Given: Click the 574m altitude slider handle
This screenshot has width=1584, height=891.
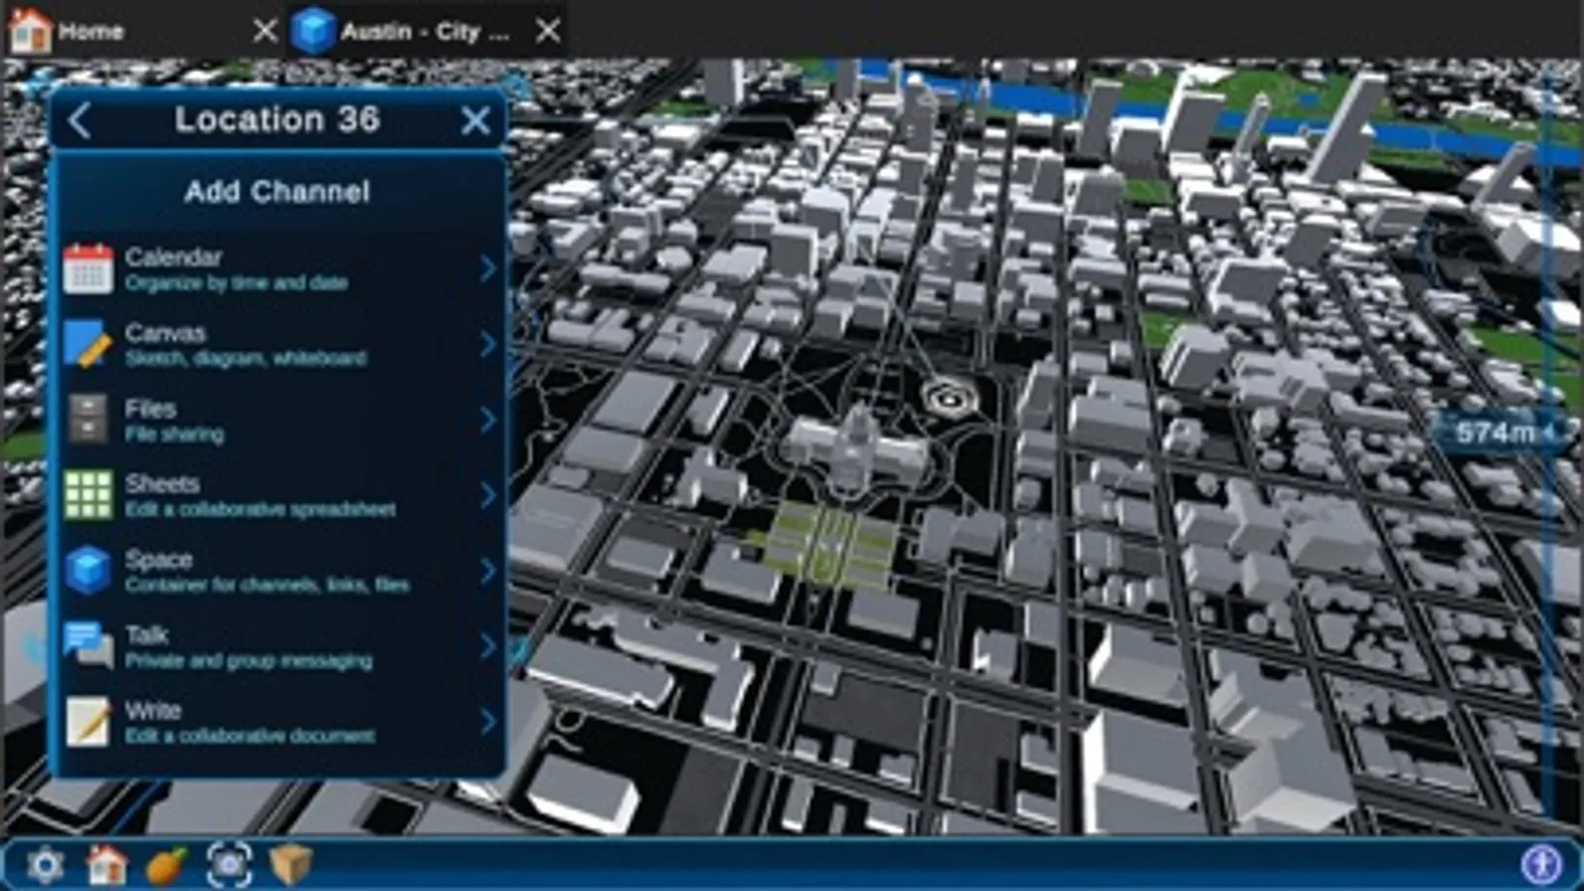Looking at the screenshot, I should click(1503, 433).
